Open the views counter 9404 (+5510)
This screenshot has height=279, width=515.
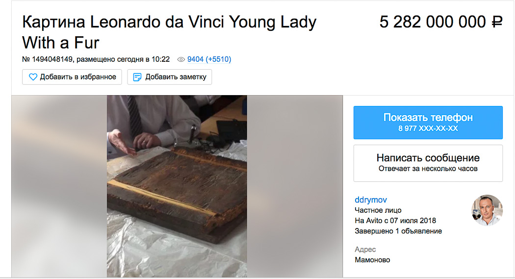click(x=209, y=59)
